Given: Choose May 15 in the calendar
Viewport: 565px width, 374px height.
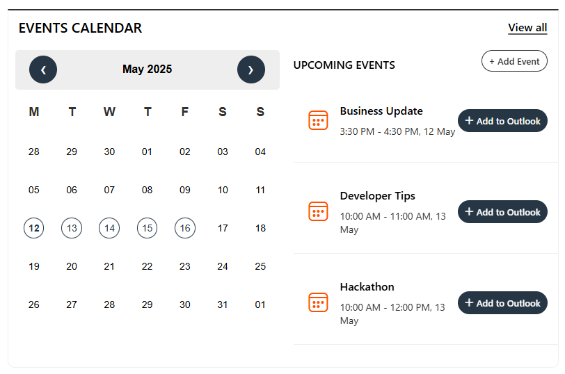Looking at the screenshot, I should pyautogui.click(x=147, y=227).
